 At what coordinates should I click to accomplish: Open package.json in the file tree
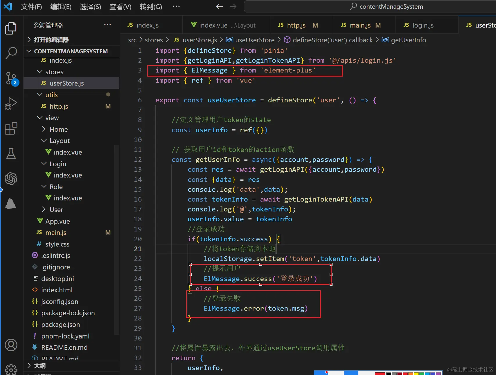tap(71, 325)
